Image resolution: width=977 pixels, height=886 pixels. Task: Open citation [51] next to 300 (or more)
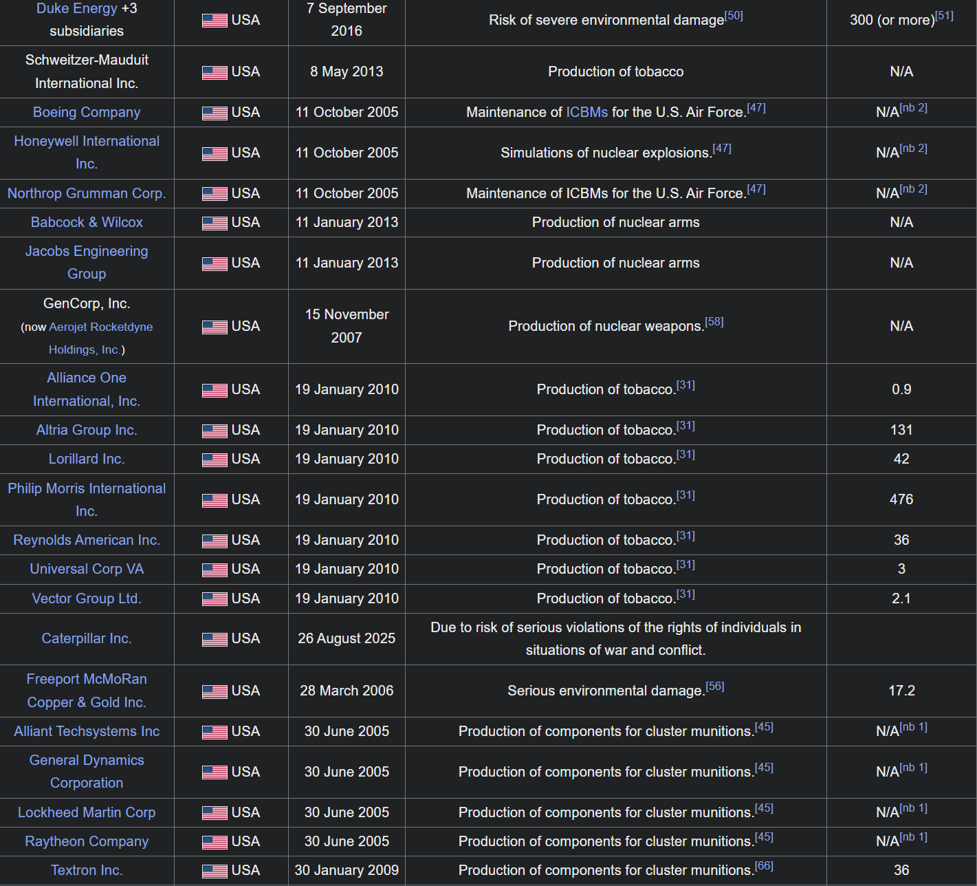[x=944, y=15]
